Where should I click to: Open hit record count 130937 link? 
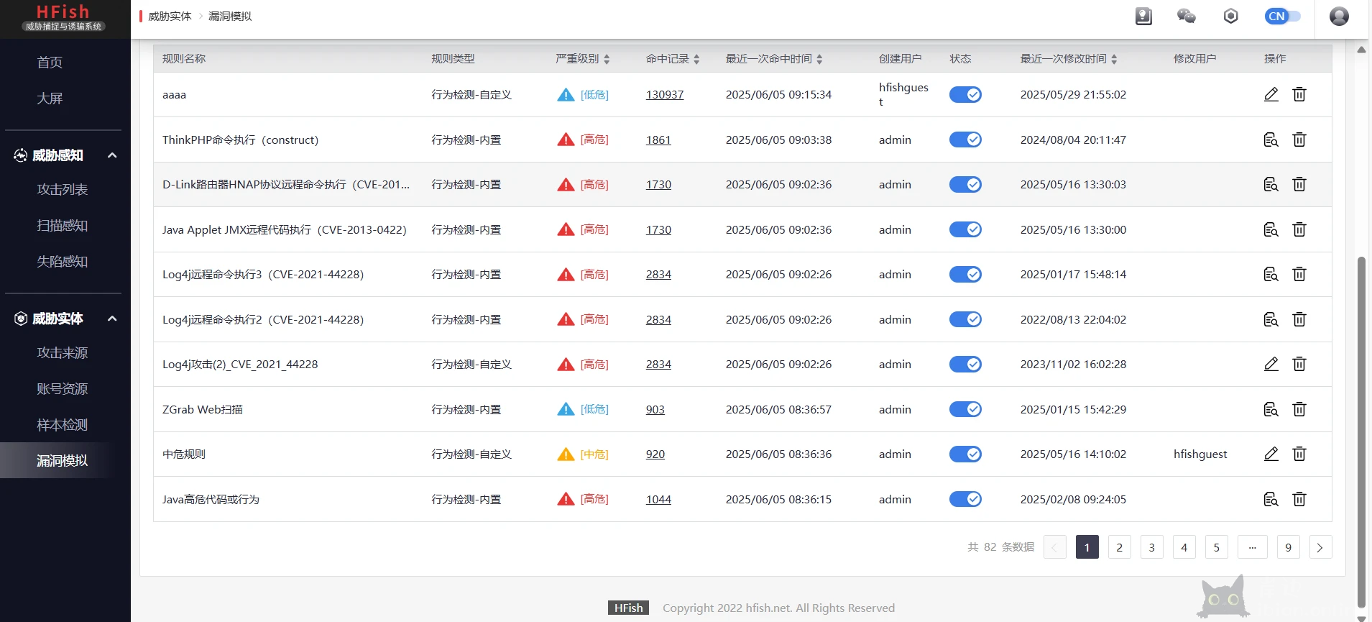tap(664, 94)
